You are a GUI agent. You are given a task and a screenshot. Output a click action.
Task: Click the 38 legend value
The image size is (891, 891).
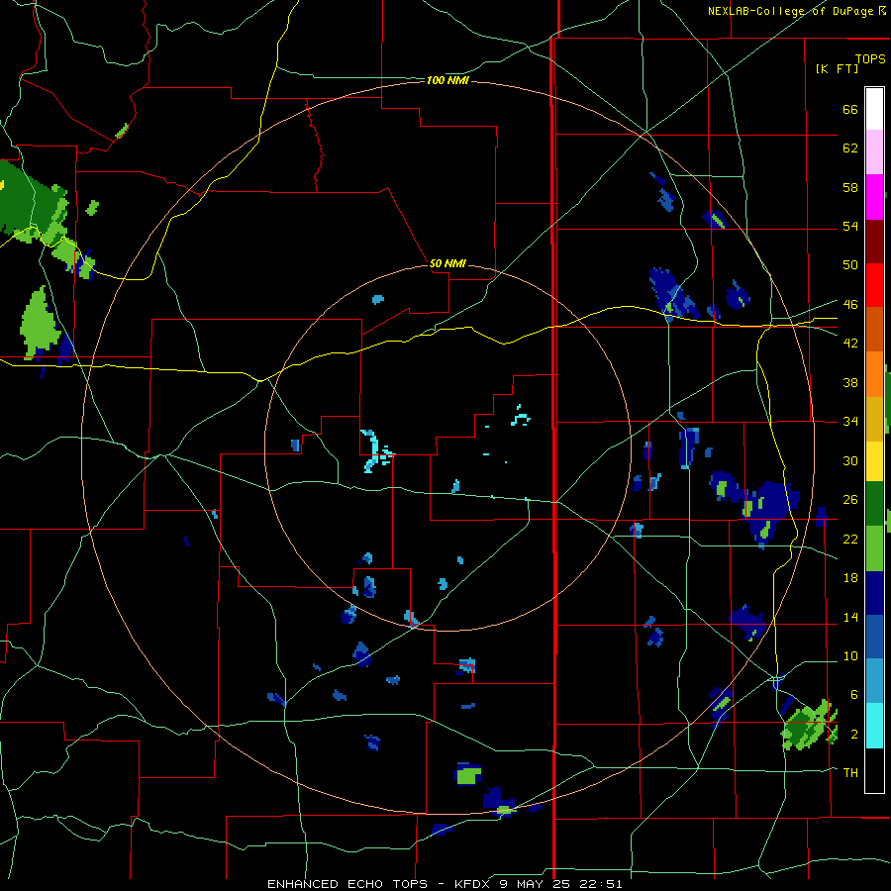pyautogui.click(x=850, y=382)
